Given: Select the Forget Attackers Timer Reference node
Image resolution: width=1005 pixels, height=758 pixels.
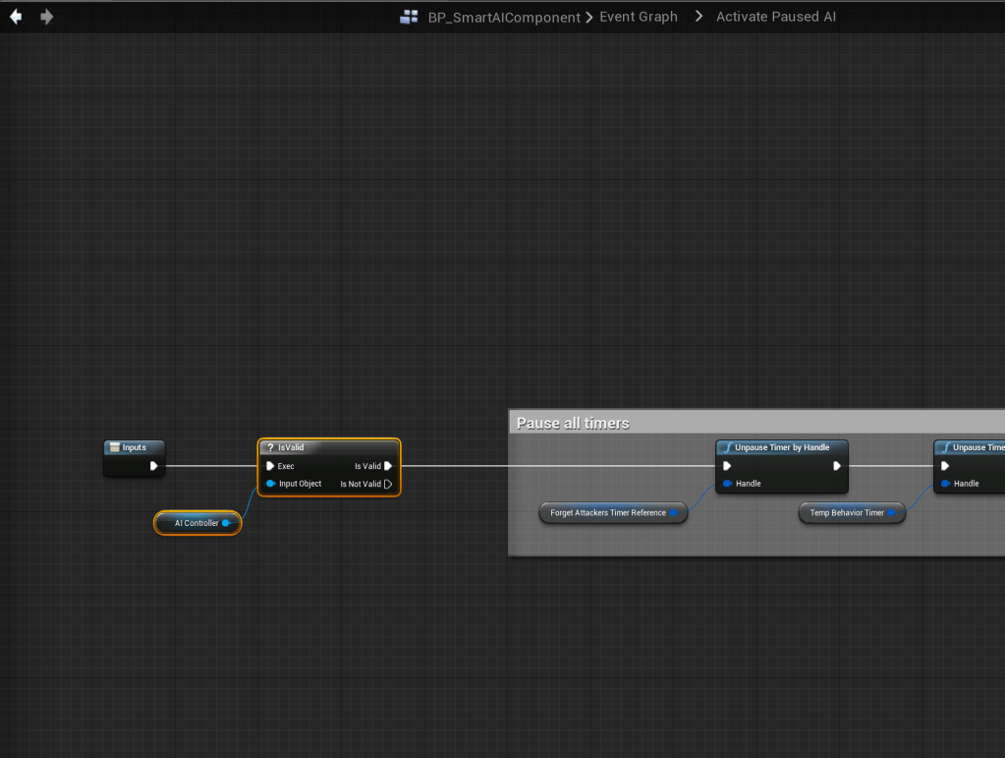Looking at the screenshot, I should pyautogui.click(x=608, y=512).
